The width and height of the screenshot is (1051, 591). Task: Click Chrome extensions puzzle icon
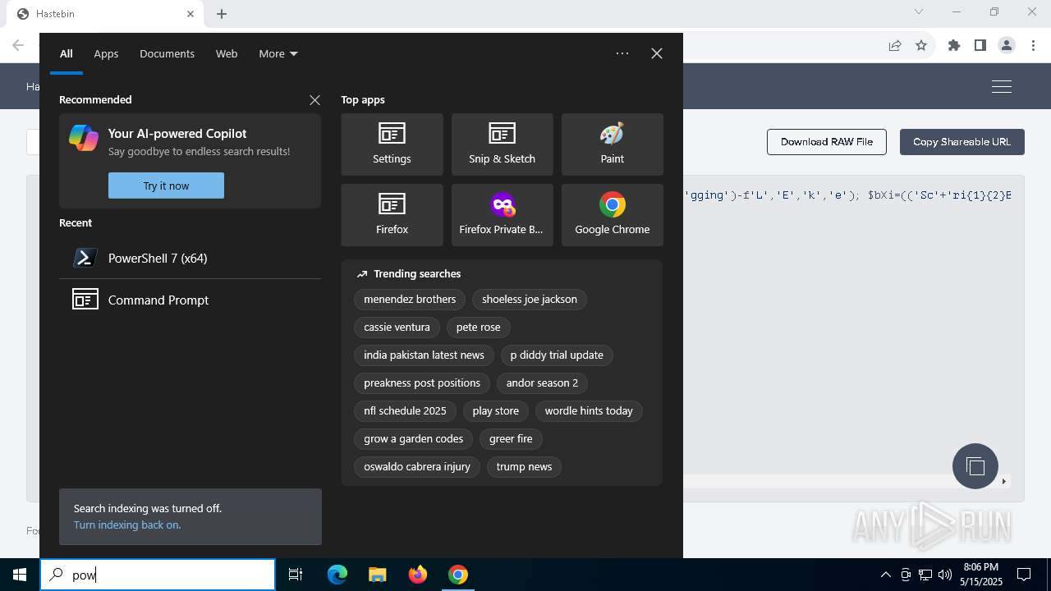pos(953,45)
